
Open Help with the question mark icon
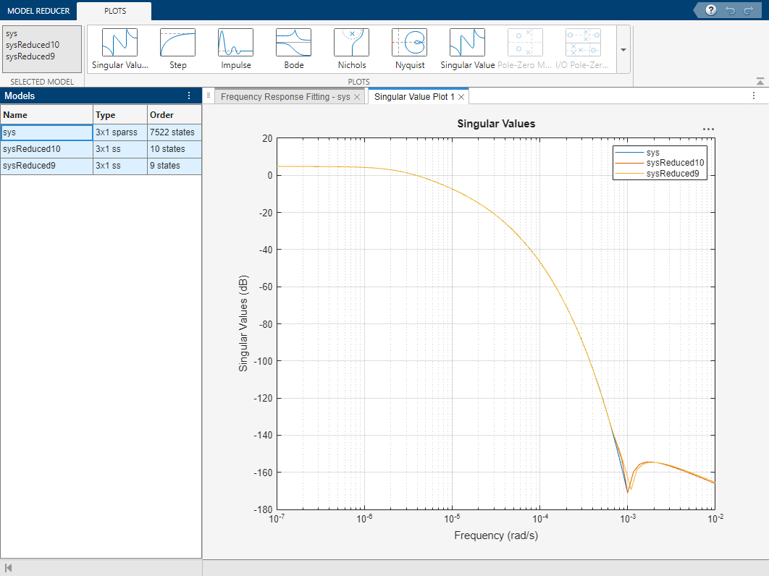point(711,10)
